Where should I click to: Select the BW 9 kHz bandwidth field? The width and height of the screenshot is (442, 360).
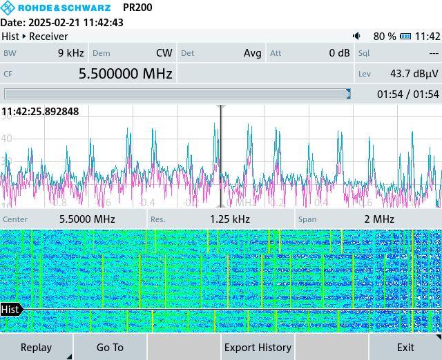[x=44, y=53]
